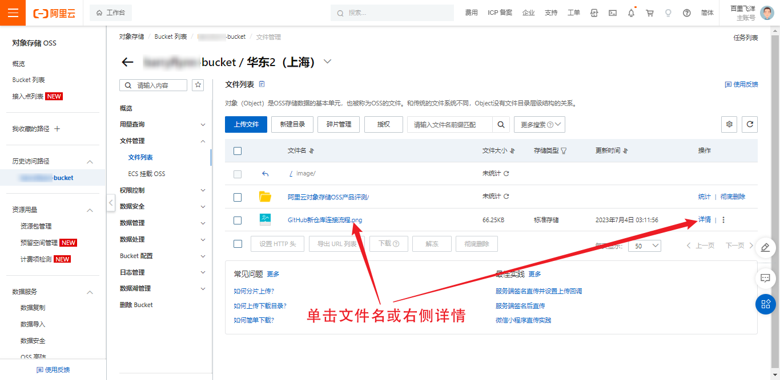The height and width of the screenshot is (380, 780).
Task: Click the lightbulb tips icon
Action: [668, 13]
